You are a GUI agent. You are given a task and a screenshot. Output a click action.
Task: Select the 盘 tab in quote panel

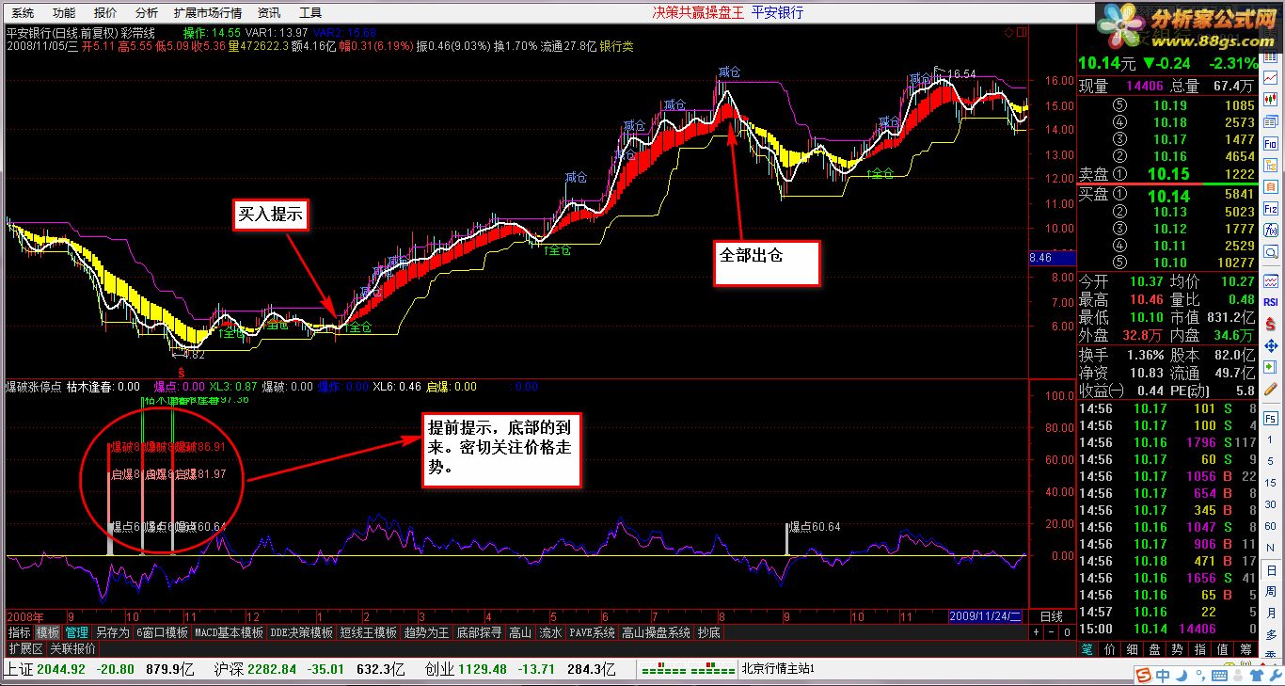1154,649
